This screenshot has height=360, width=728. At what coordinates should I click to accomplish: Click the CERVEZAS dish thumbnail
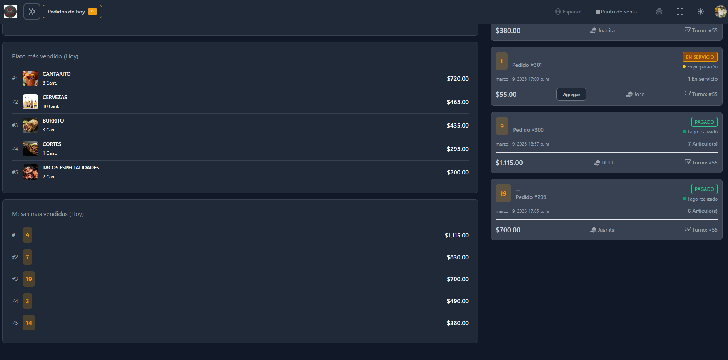pos(30,102)
